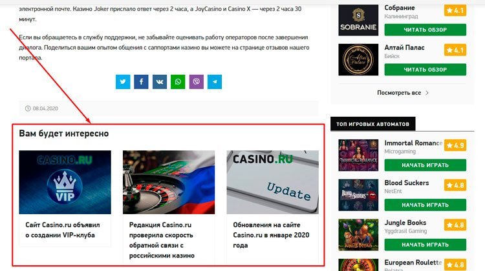Click ЧИТАТЬ ОБЗОР for Алтай Палас
This screenshot has height=271, width=485.
(425, 70)
